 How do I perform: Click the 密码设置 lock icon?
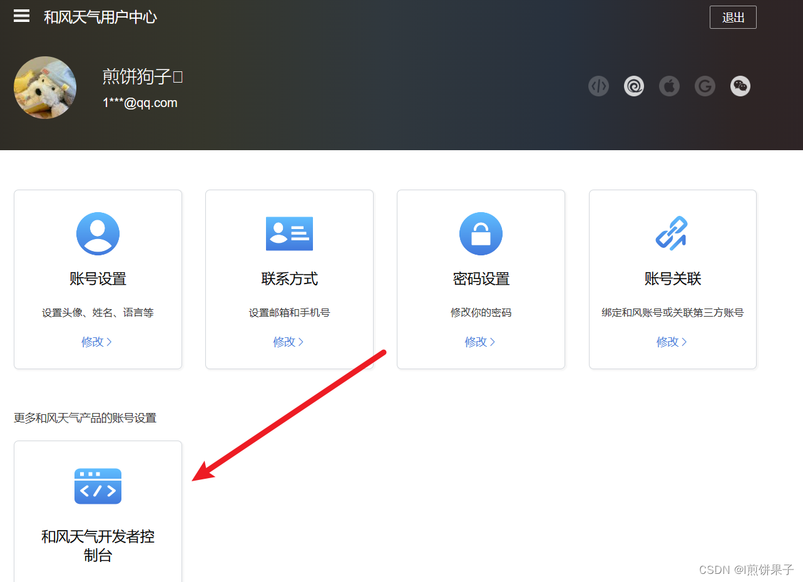click(x=481, y=233)
